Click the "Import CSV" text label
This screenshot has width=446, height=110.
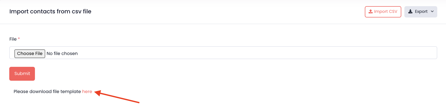[385, 12]
